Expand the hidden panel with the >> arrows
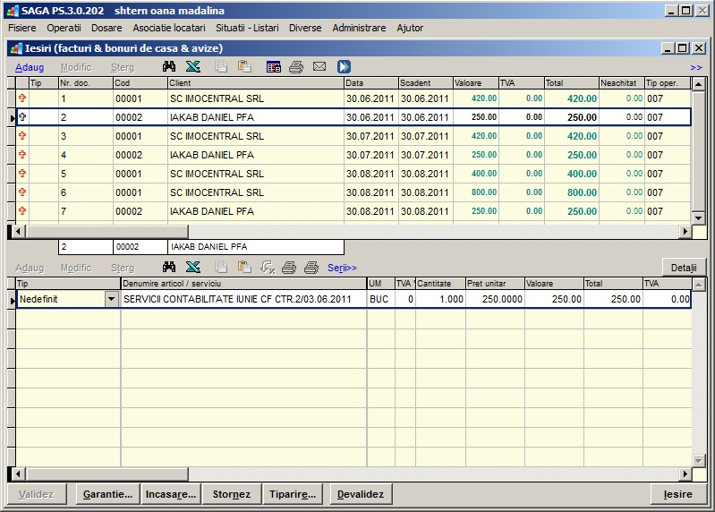The image size is (715, 512). 696,67
